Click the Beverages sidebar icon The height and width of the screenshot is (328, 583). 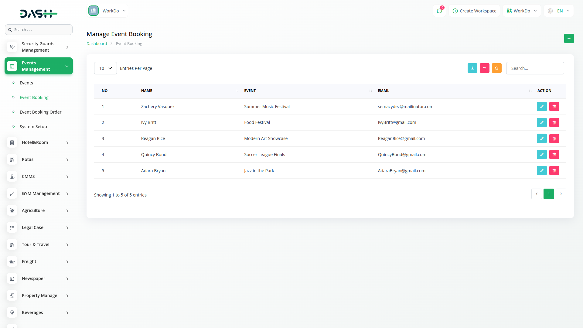click(12, 313)
